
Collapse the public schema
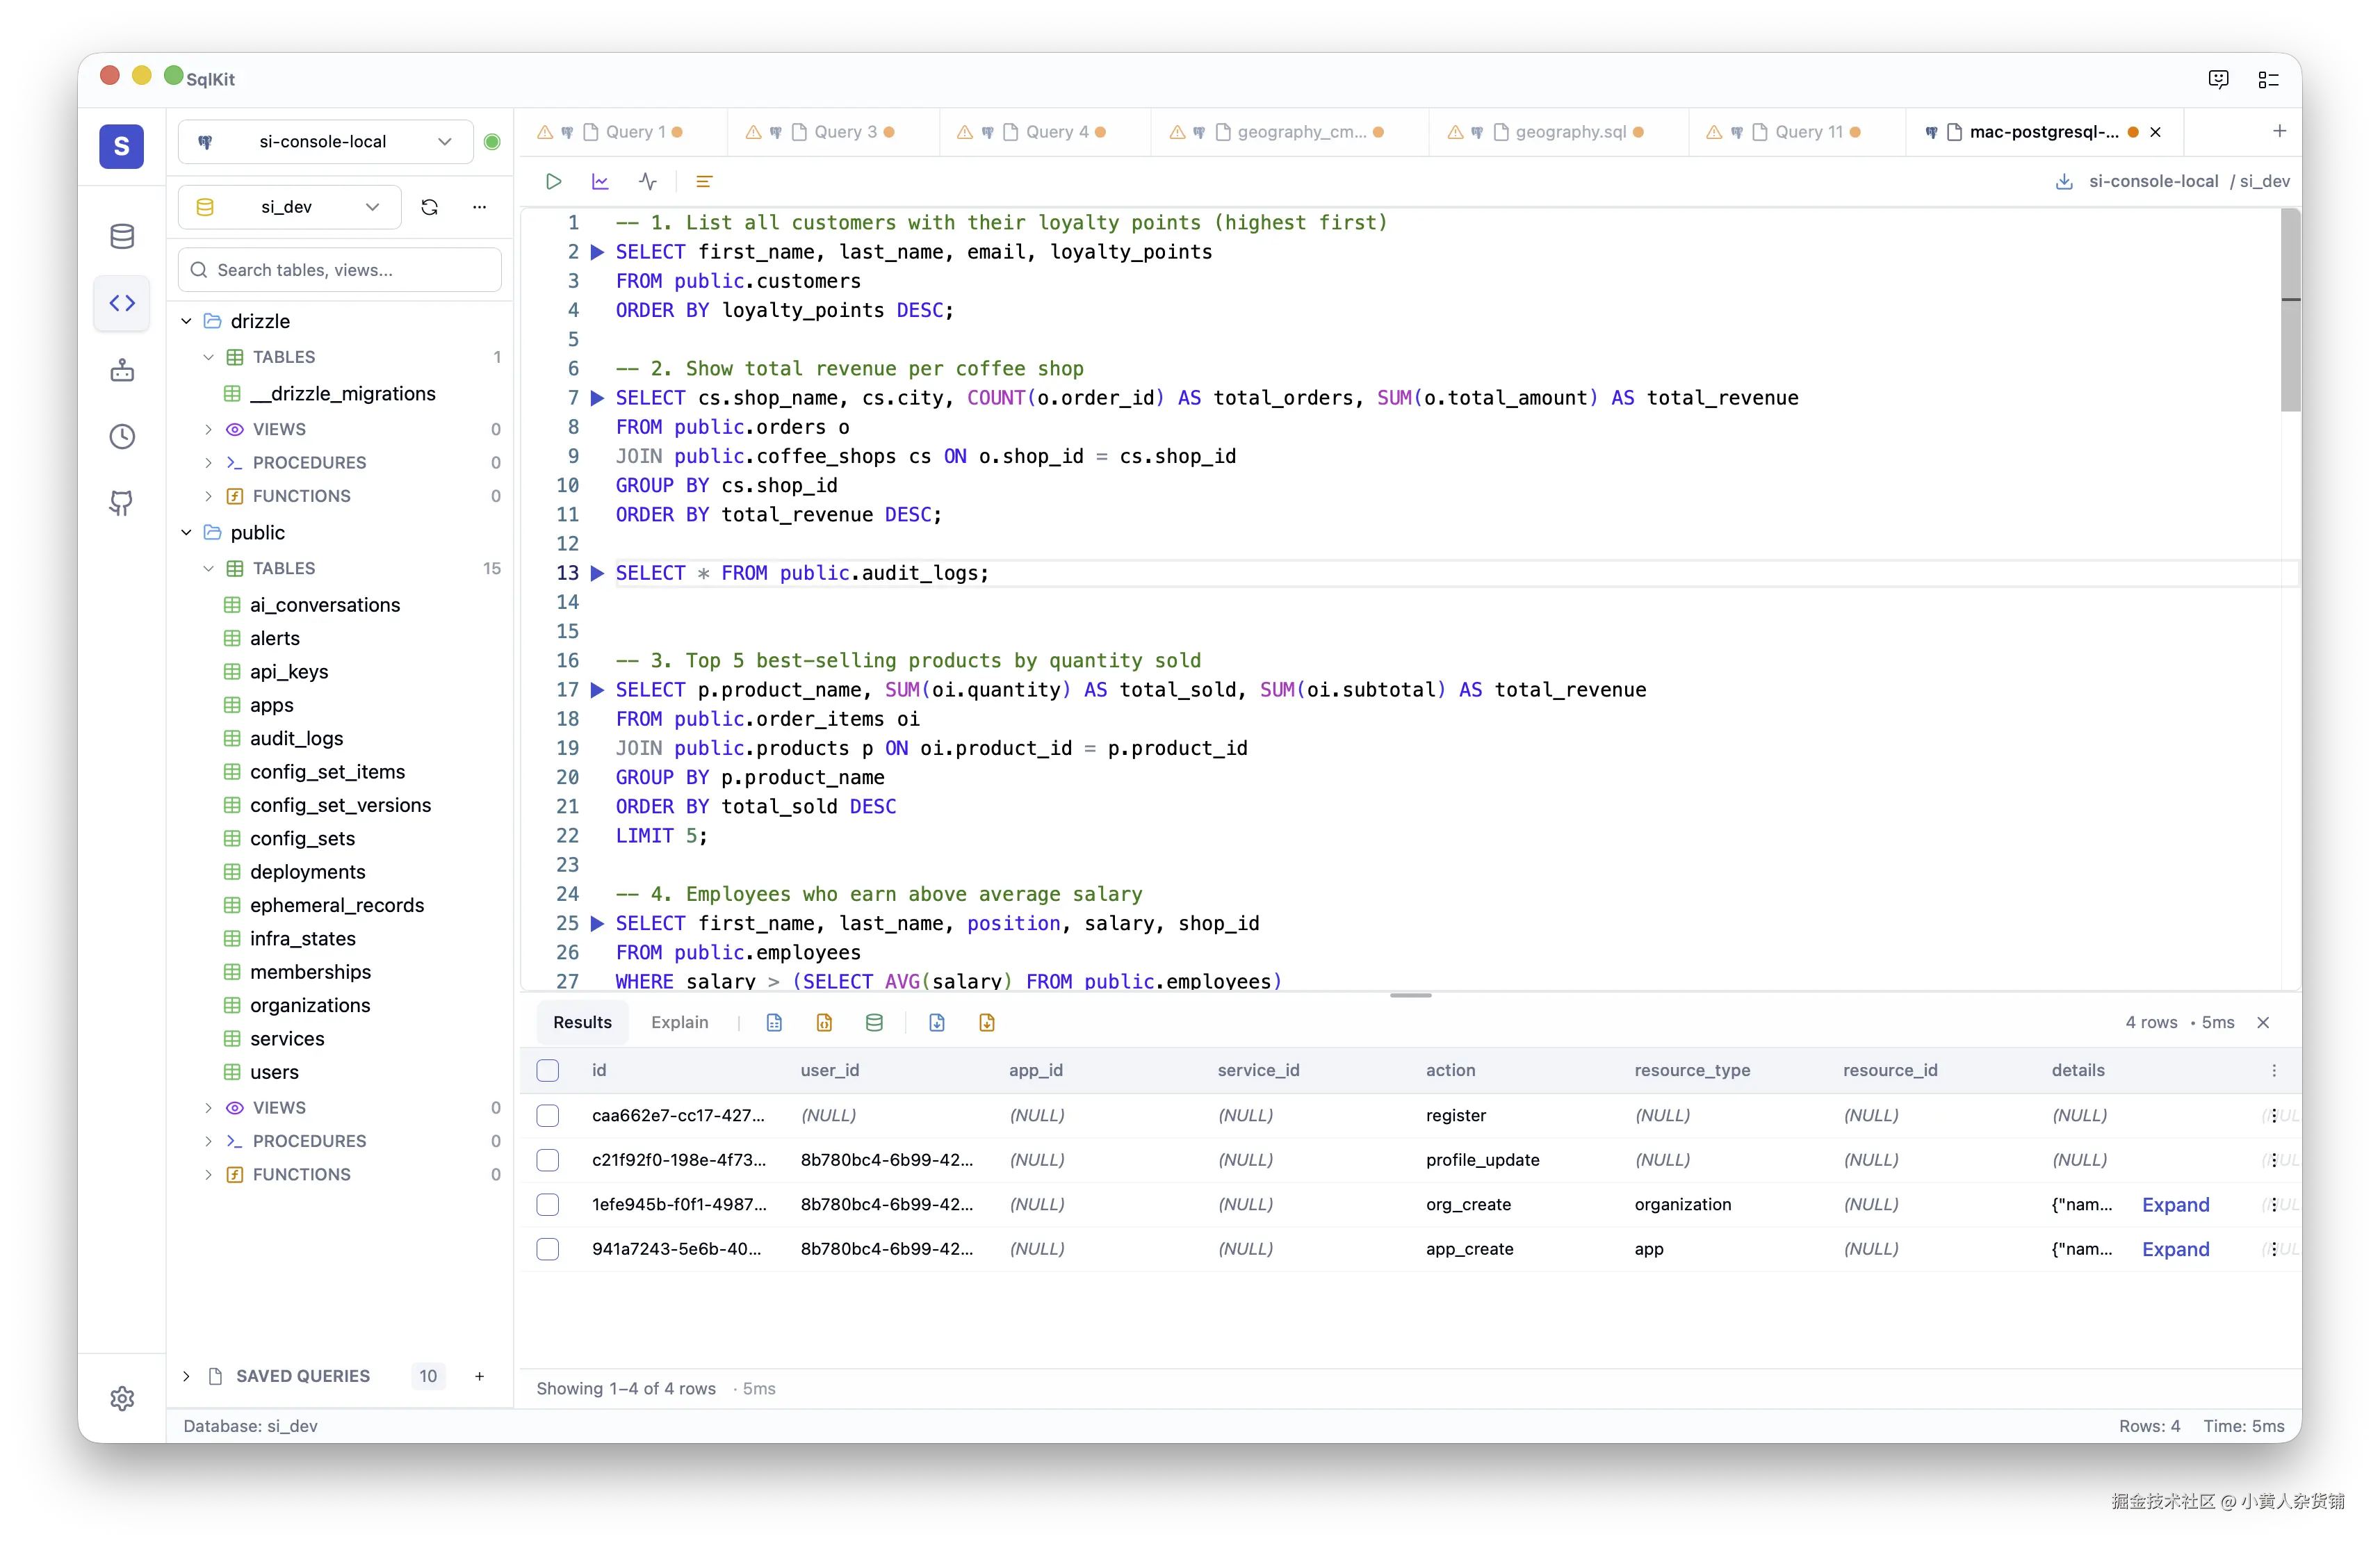pos(186,532)
